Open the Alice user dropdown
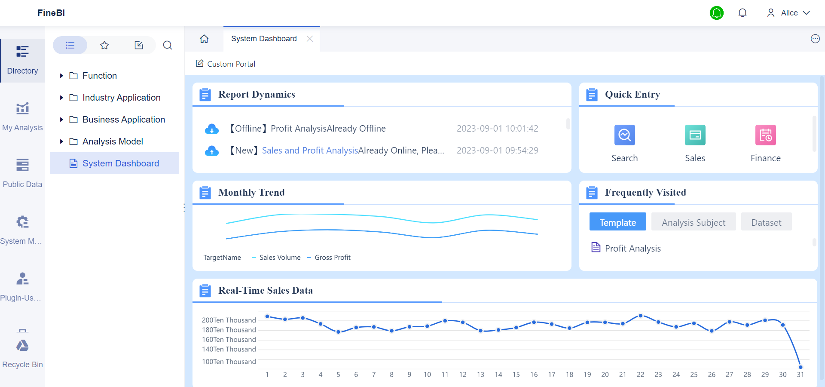Image resolution: width=825 pixels, height=387 pixels. tap(788, 13)
